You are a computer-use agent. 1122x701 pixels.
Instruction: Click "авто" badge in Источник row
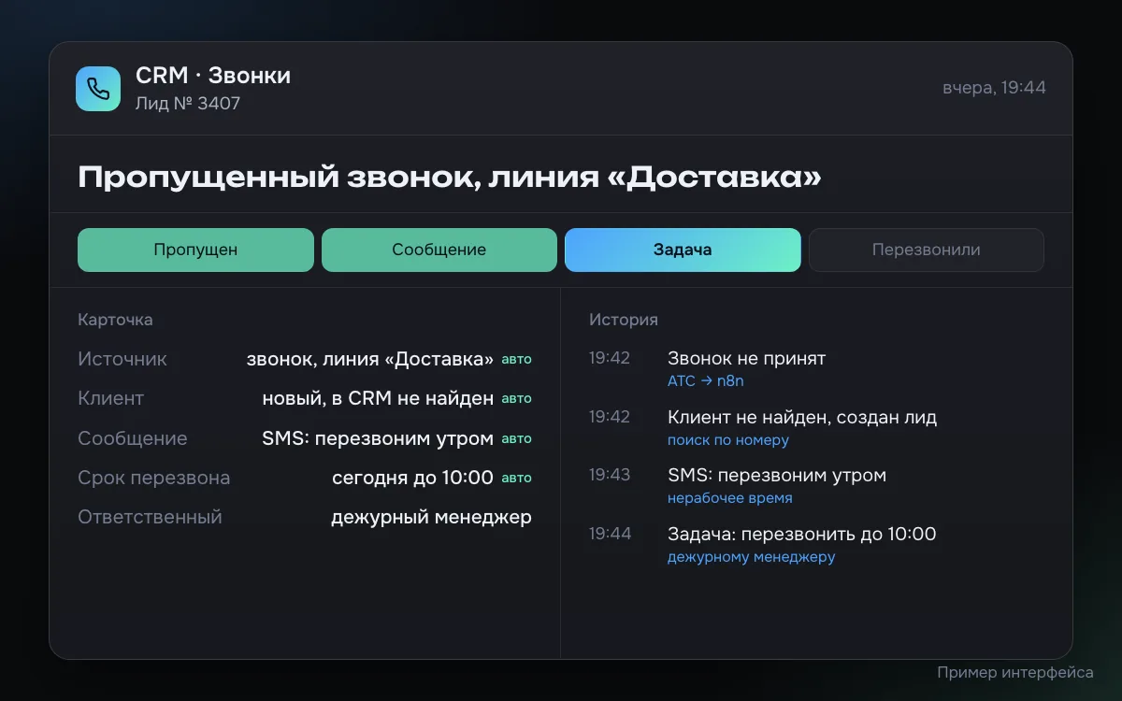(517, 359)
